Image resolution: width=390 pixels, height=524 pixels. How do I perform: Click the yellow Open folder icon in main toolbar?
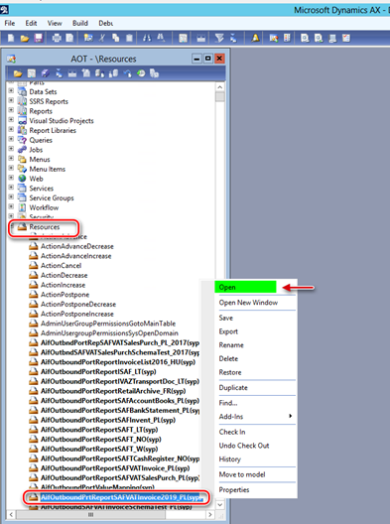pos(25,39)
